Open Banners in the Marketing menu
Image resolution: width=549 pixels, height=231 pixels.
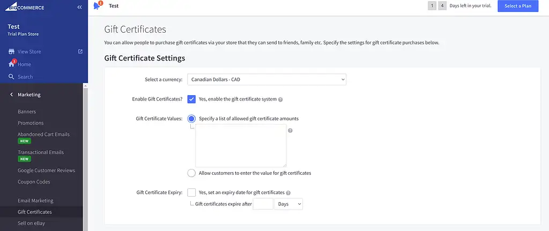click(27, 112)
